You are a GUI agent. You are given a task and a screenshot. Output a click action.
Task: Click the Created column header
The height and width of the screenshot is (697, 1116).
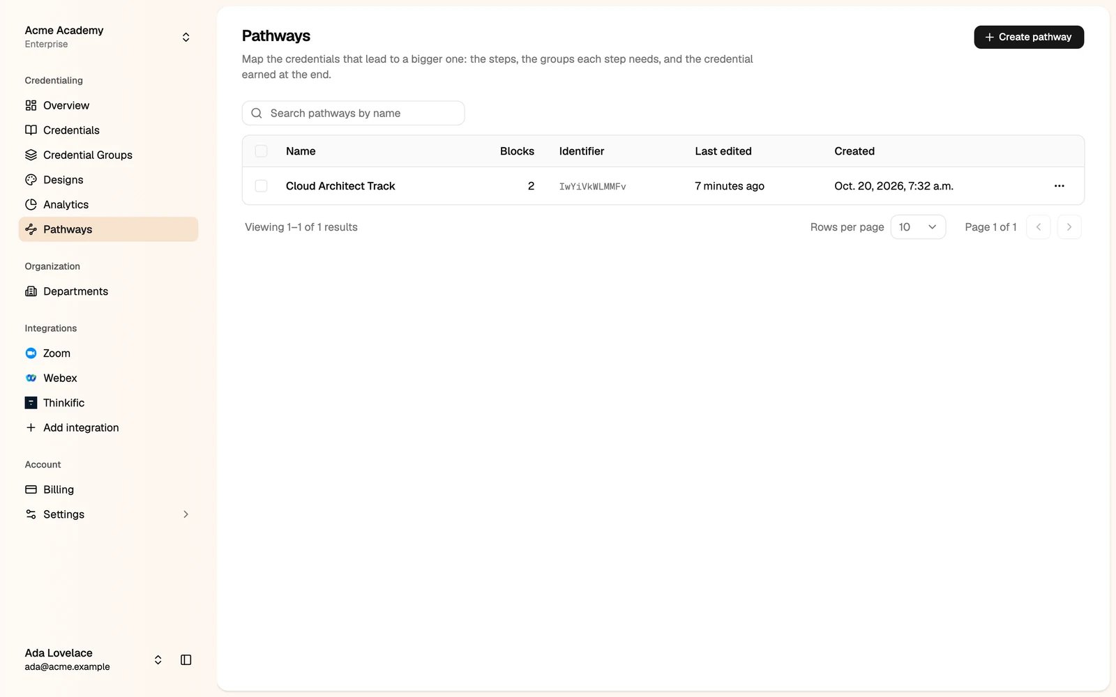click(854, 151)
